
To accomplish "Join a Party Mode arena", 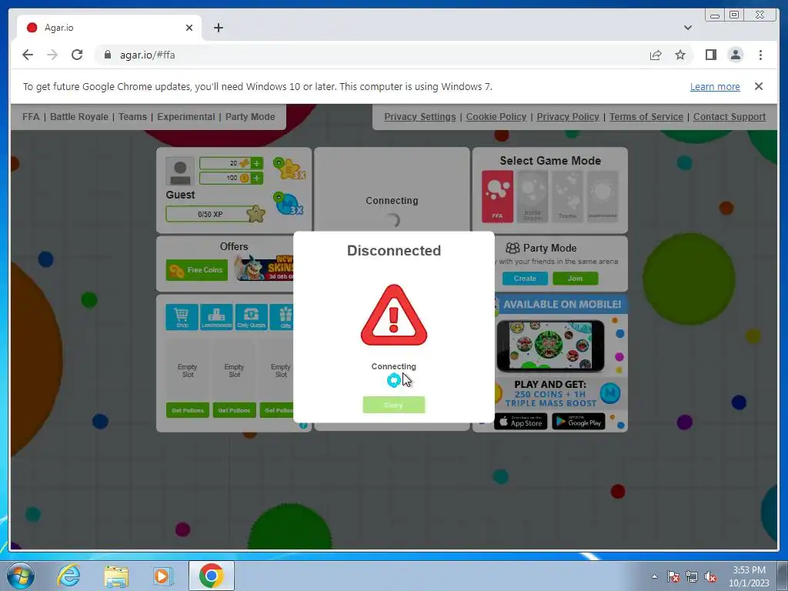I will click(x=575, y=279).
